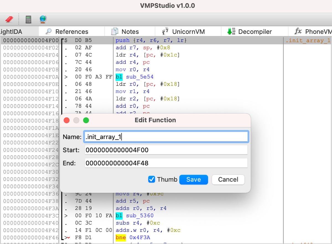Uncheck the Thumb checkbox
The width and height of the screenshot is (332, 244).
coord(152,179)
